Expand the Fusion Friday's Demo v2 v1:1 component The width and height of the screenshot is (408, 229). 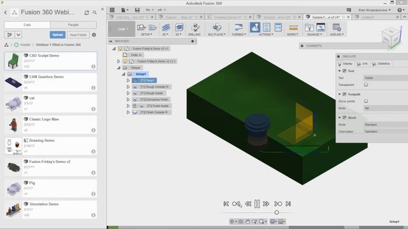119,61
